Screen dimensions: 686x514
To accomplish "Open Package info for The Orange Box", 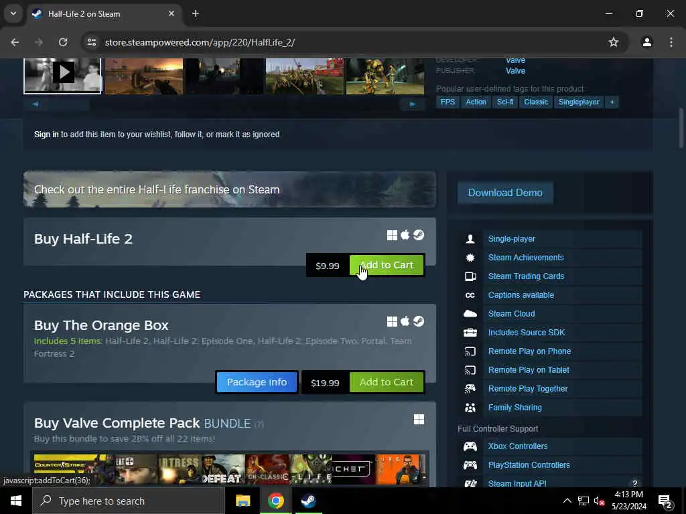I will point(257,382).
